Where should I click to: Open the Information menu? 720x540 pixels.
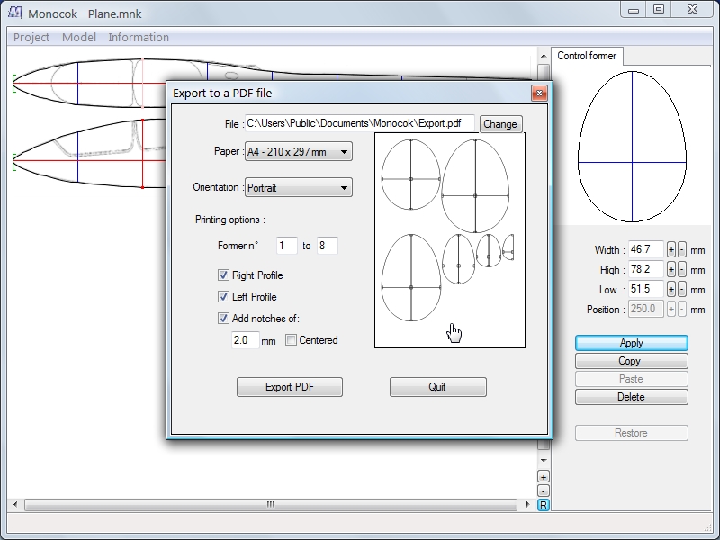tap(139, 37)
